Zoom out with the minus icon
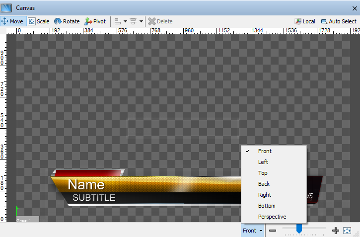Image resolution: width=360 pixels, height=237 pixels. 272,231
